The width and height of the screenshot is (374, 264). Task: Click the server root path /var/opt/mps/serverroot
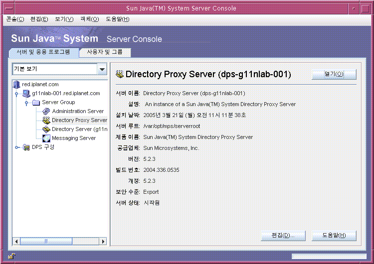(172, 127)
